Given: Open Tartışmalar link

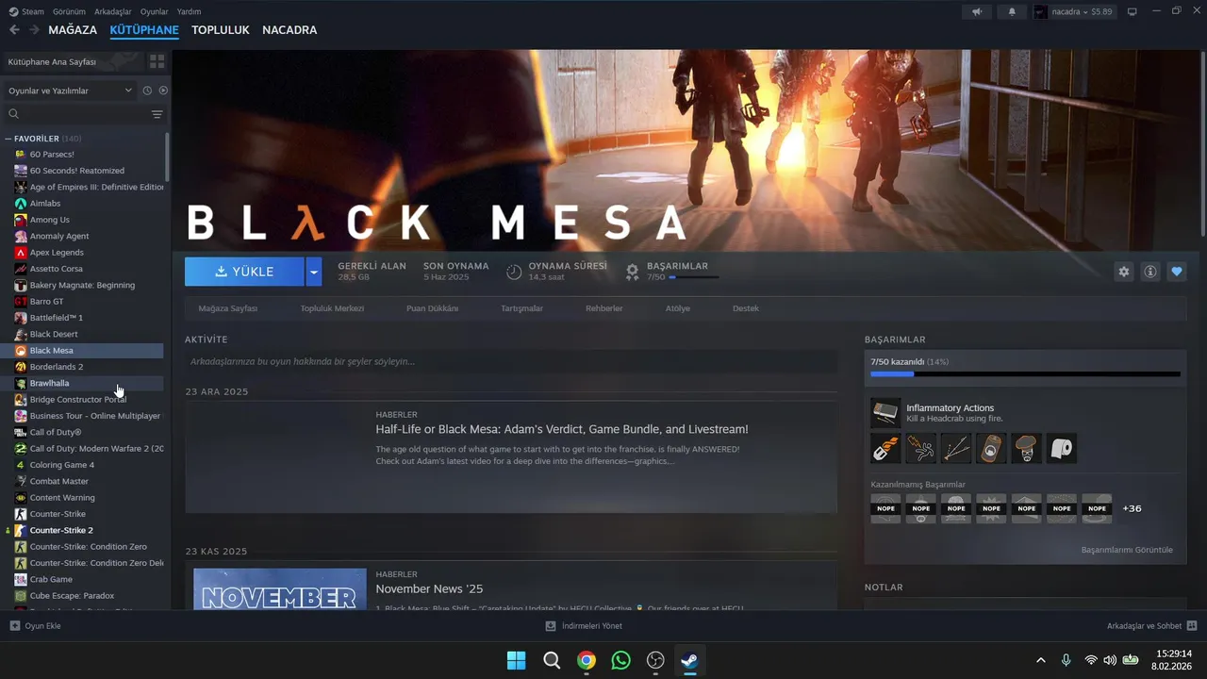Looking at the screenshot, I should [x=521, y=308].
